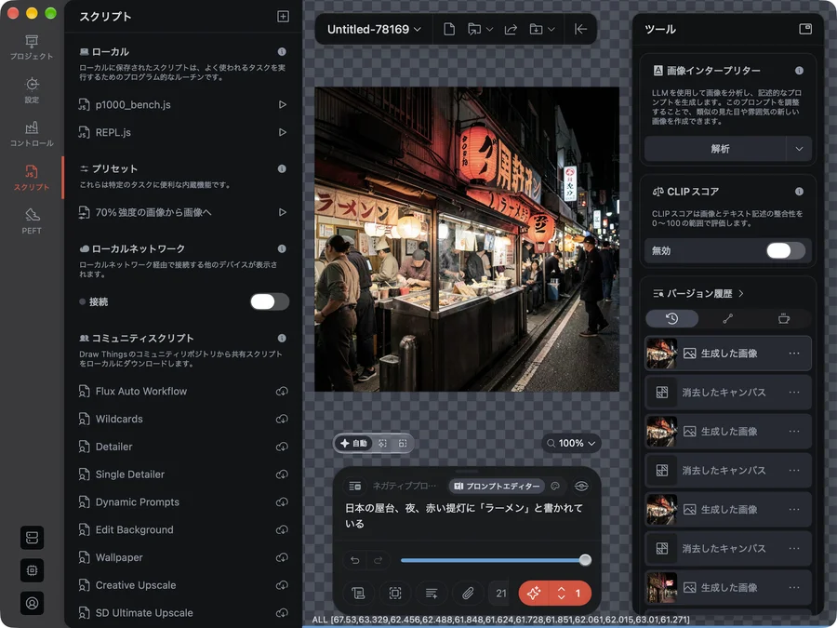Select the middle selection-frame mode beside 自動

coord(382,443)
